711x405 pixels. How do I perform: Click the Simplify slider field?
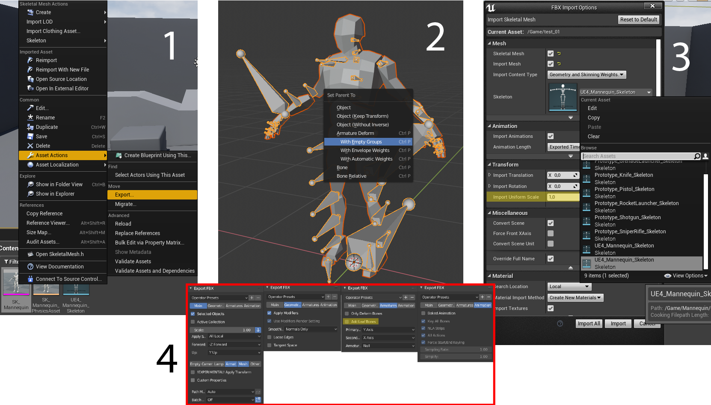[x=455, y=357]
